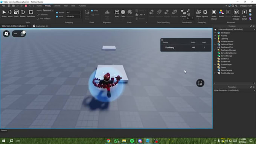Open Spotify from the taskbar
This screenshot has height=144, width=256.
[x=132, y=141]
